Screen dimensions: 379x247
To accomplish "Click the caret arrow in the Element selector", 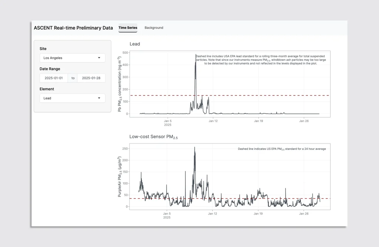I will (99, 98).
